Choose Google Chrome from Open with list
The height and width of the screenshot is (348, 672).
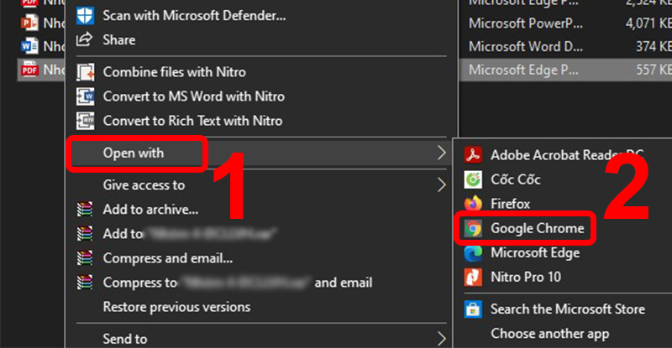(x=538, y=228)
